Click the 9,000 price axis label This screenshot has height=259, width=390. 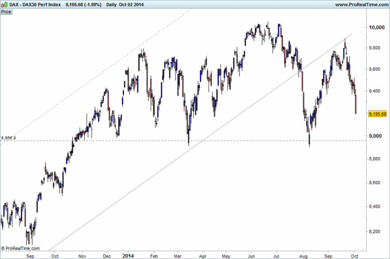pyautogui.click(x=375, y=136)
